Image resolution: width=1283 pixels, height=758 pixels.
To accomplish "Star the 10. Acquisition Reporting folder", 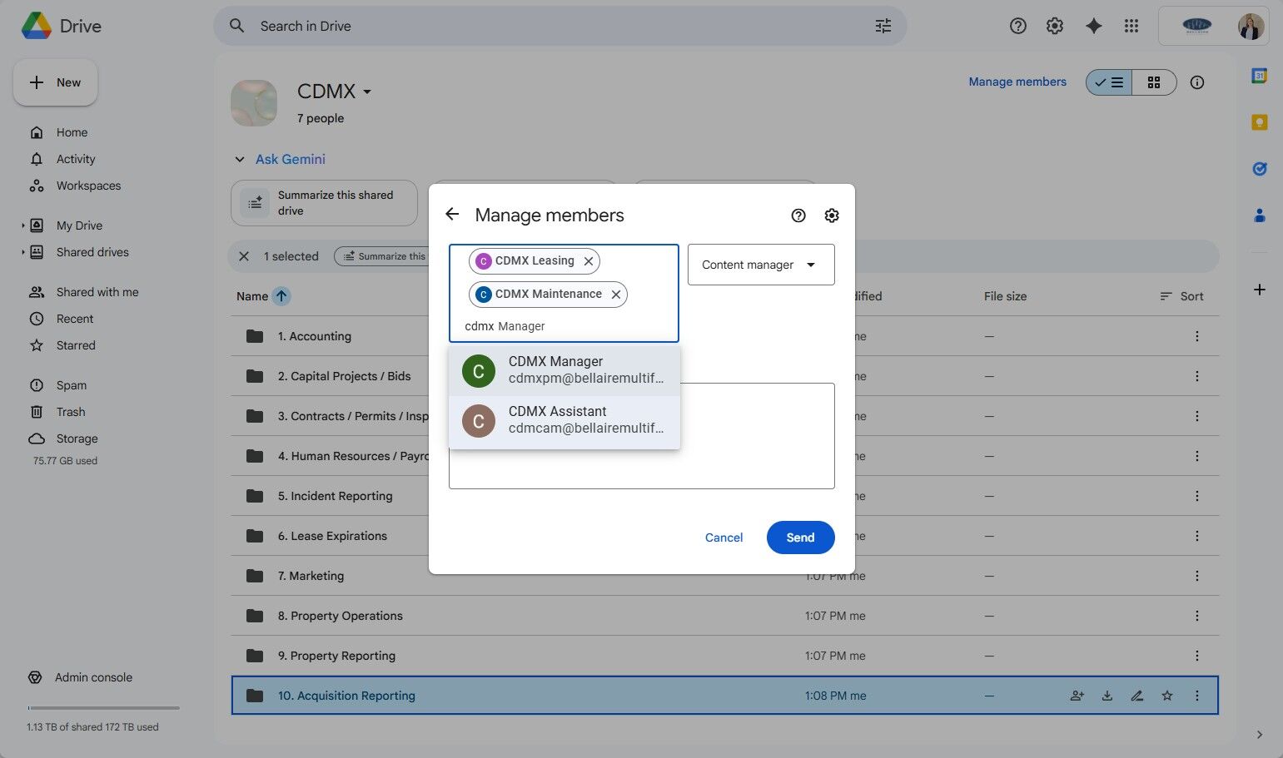I will click(1167, 696).
